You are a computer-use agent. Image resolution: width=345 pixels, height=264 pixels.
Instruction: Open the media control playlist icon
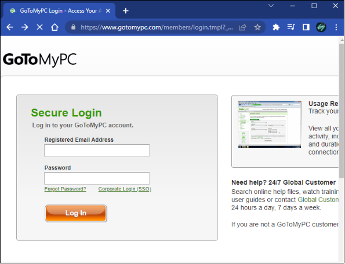(x=291, y=27)
